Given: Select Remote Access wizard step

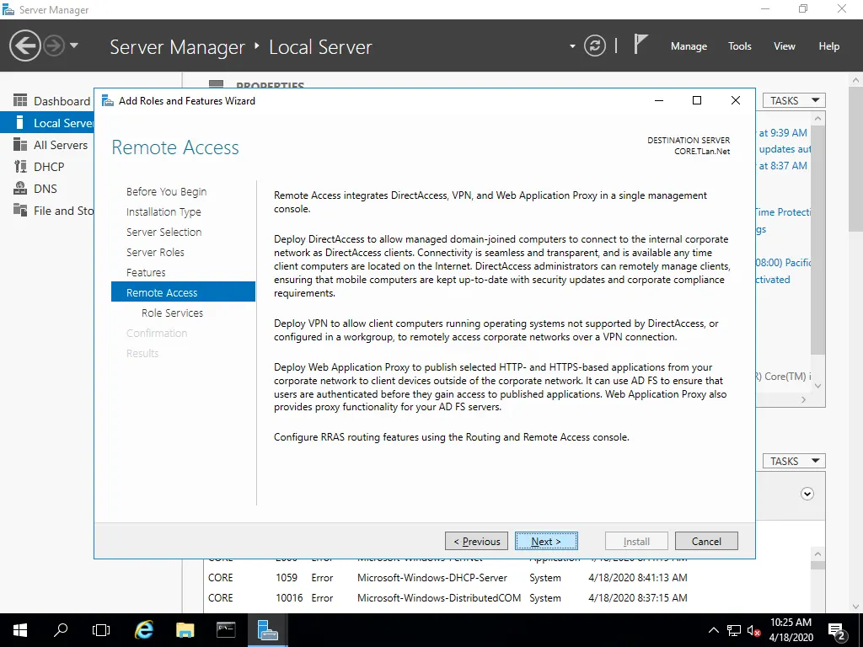Looking at the screenshot, I should tap(183, 291).
